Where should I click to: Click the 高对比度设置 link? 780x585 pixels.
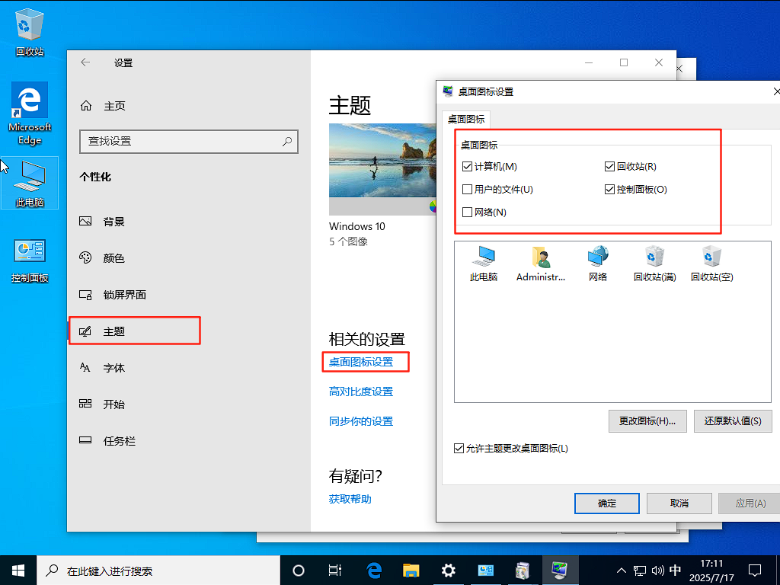[361, 392]
